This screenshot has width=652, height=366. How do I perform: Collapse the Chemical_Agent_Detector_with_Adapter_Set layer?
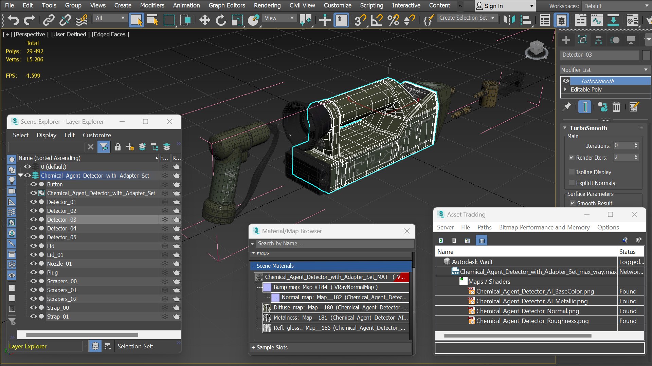point(20,176)
